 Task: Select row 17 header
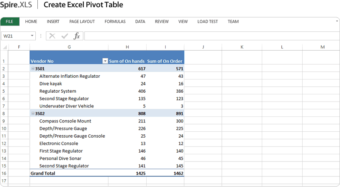point(4,181)
